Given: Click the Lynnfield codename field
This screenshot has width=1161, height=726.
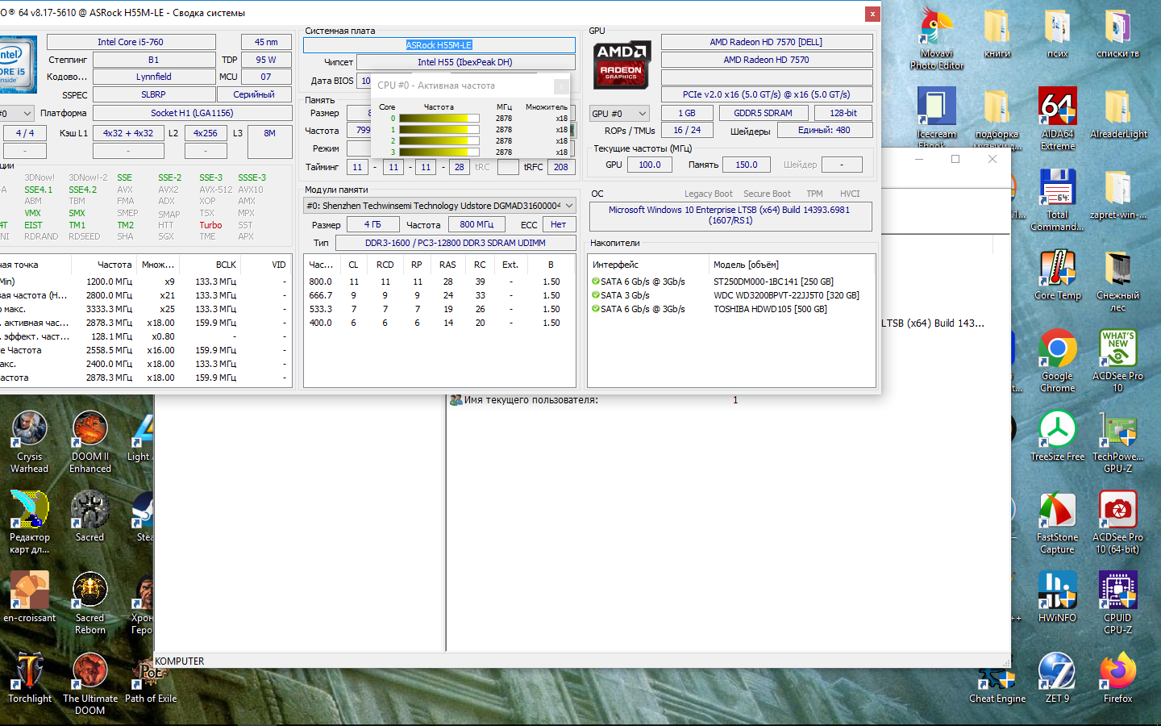Looking at the screenshot, I should [153, 77].
